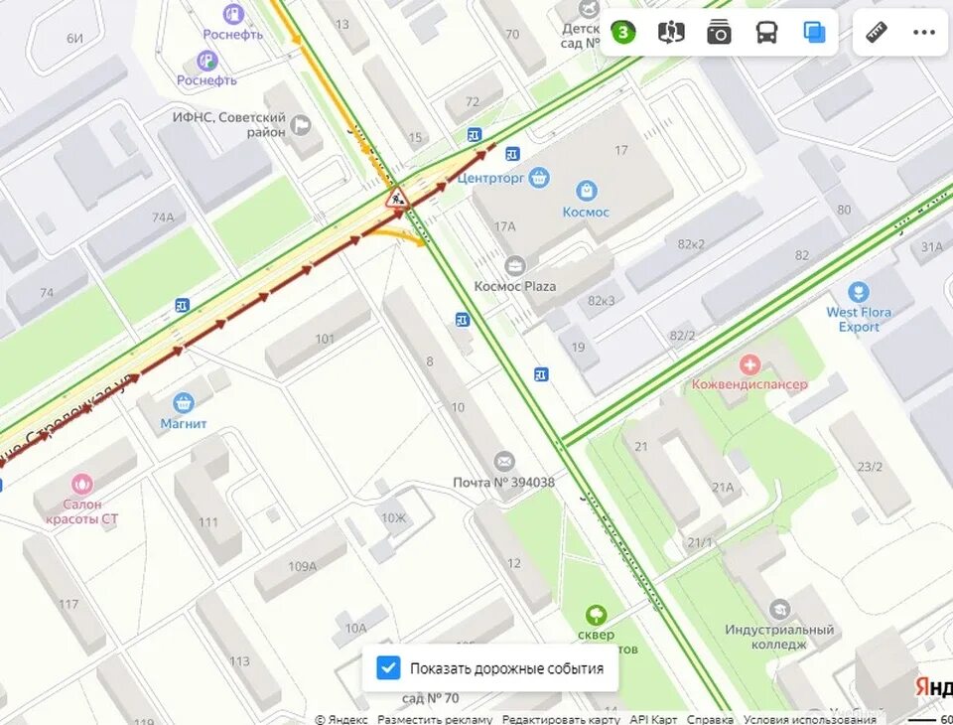Select the Центрторг store icon

pyautogui.click(x=538, y=178)
